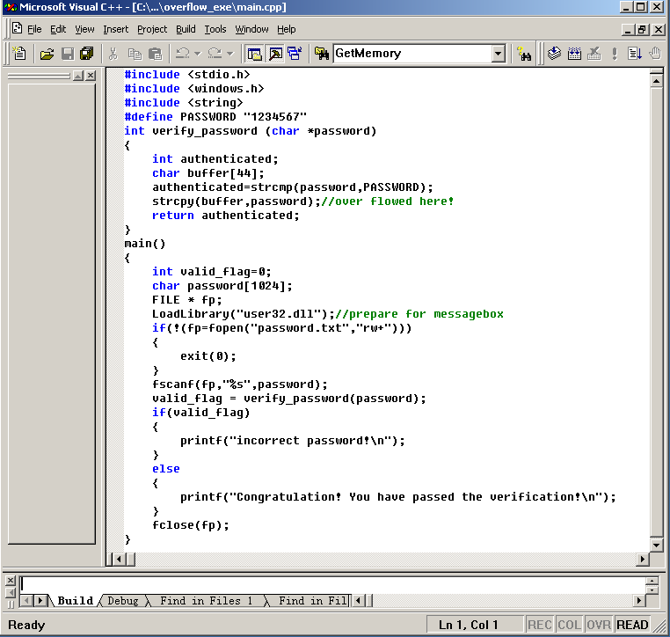
Task: Click the Insert/Remove Breakpoint hand icon
Action: (x=654, y=54)
